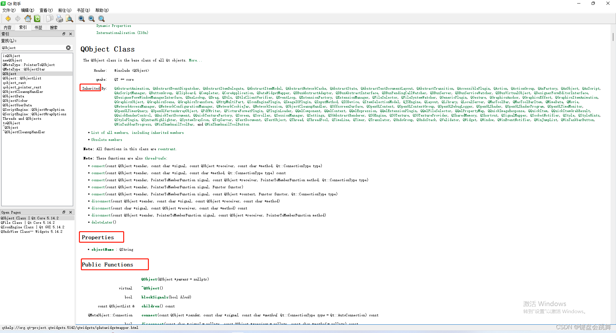The width and height of the screenshot is (616, 333).
Task: Open QWinThumbnailToolButton class link
Action: [x=227, y=124]
